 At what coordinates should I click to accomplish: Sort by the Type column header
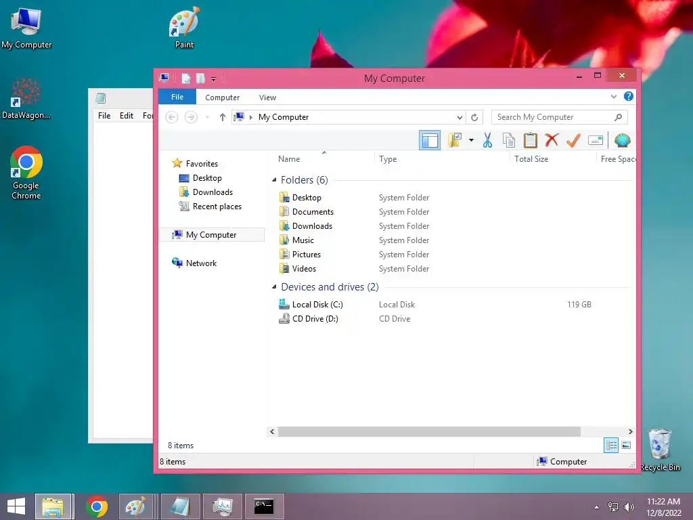[x=388, y=158]
